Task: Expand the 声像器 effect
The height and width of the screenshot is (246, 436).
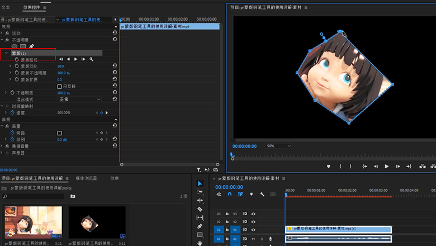Action: pyautogui.click(x=2, y=153)
